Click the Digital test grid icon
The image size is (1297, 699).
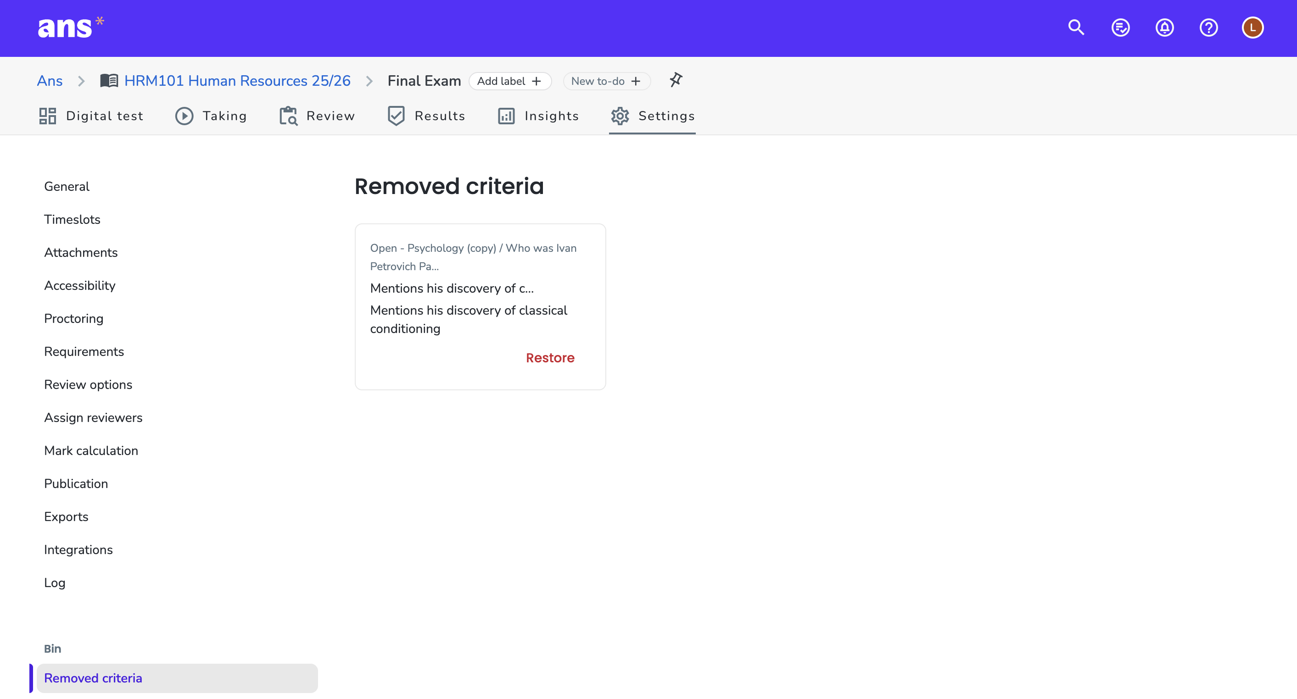pyautogui.click(x=48, y=116)
